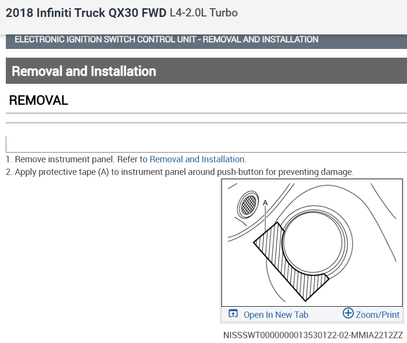This screenshot has width=407, height=343.
Task: Click the round mesh grille in the diagram
Action: [x=248, y=204]
